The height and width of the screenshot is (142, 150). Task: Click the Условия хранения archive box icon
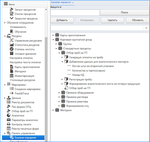pos(11,53)
